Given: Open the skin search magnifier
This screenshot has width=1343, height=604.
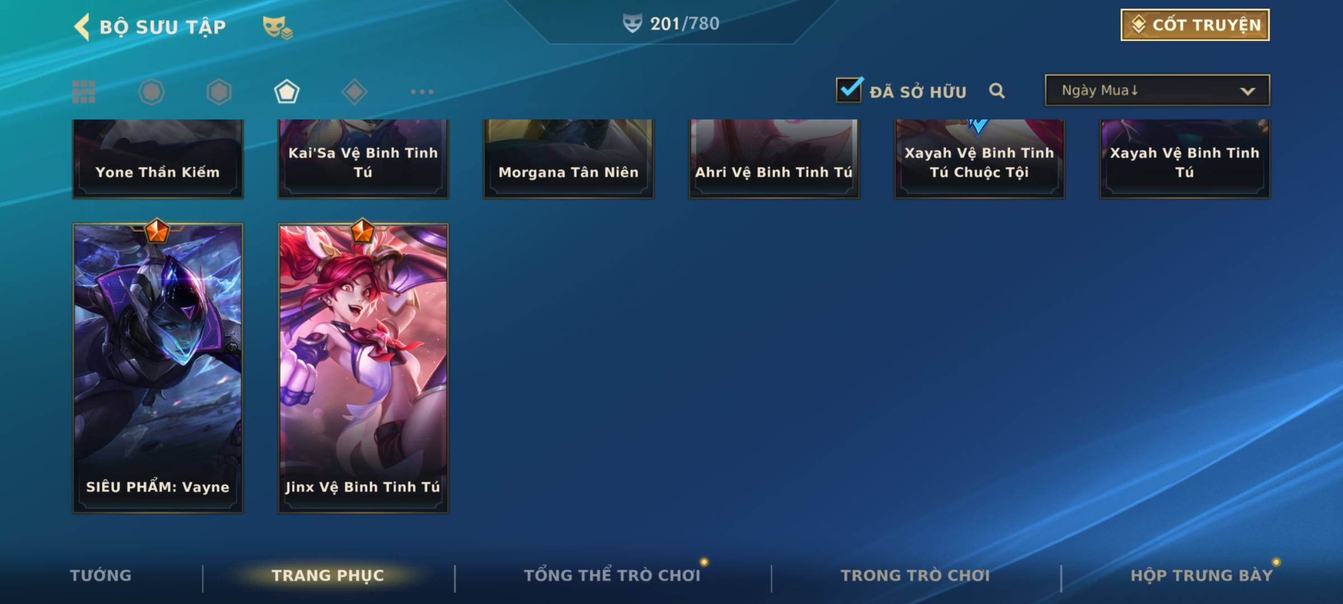Looking at the screenshot, I should click(x=997, y=91).
